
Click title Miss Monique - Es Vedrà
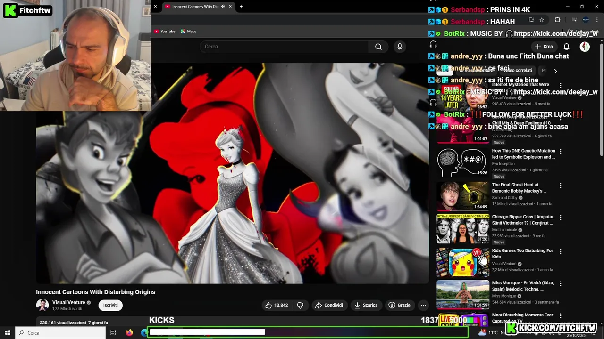point(523,286)
